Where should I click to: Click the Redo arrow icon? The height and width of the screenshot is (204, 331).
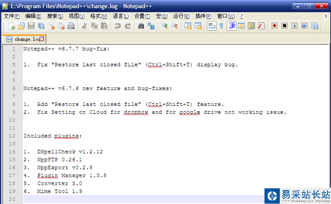pyautogui.click(x=128, y=26)
